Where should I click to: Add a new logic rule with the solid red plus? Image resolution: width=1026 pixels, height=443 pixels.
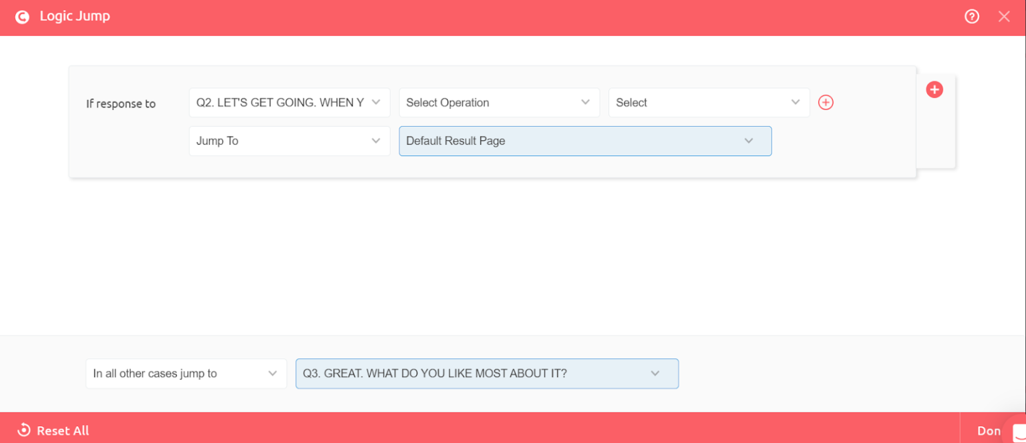click(934, 89)
